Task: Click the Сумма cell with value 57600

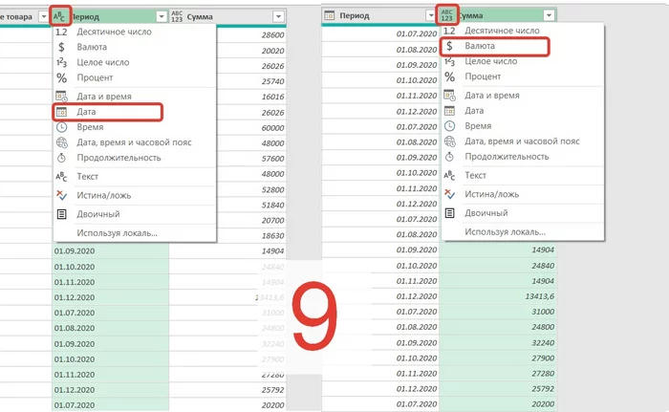Action: (x=251, y=159)
